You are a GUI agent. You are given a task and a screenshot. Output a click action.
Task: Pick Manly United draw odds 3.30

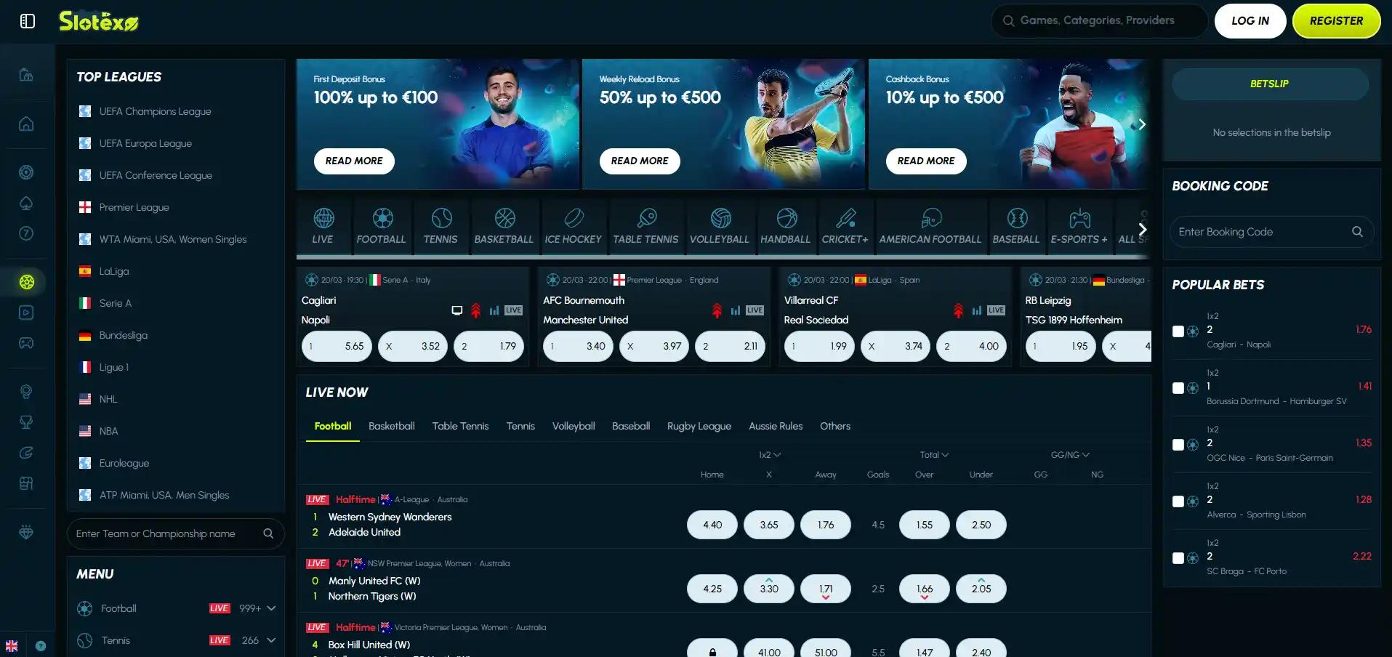[x=769, y=589]
